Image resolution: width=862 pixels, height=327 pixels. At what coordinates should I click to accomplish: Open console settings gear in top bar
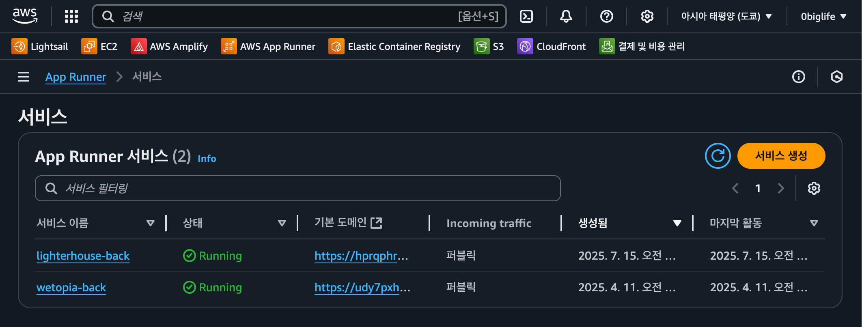[647, 16]
